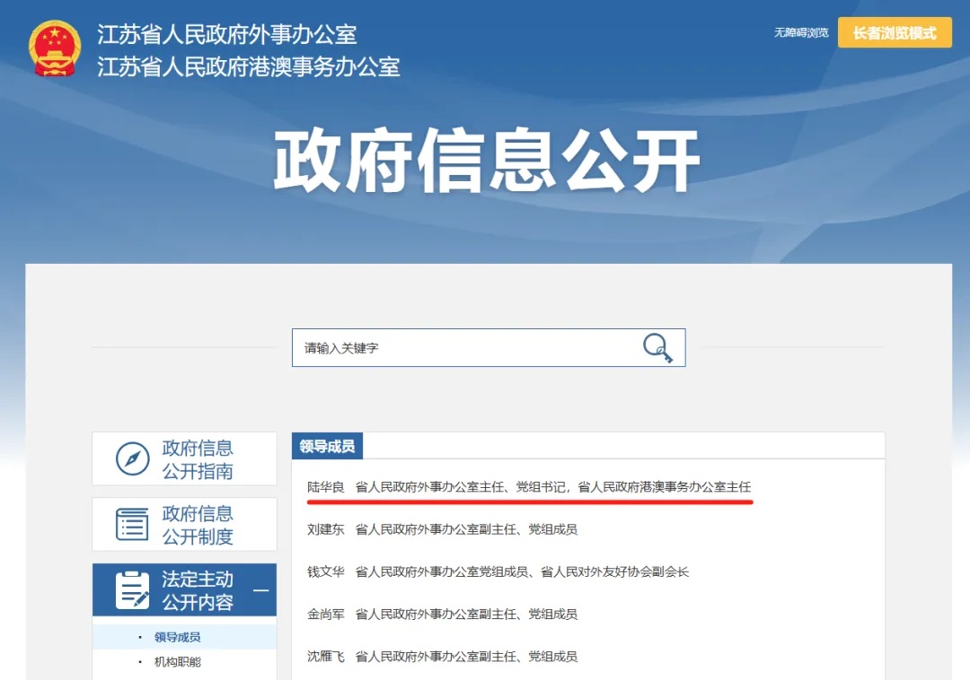Viewport: 970px width, 680px height.
Task: Click the magnifier search icon
Action: [657, 347]
